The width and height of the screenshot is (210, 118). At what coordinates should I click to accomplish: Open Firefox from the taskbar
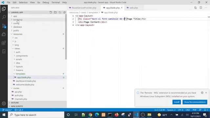coord(116,115)
